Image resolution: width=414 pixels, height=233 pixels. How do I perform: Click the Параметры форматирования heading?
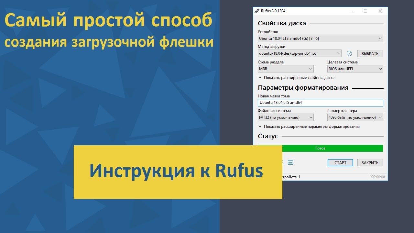click(303, 87)
